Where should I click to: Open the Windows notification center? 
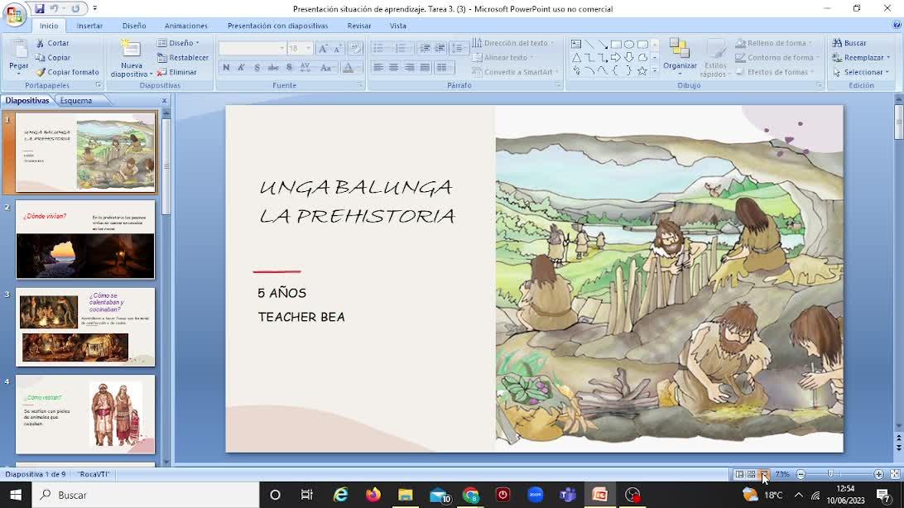tap(883, 495)
